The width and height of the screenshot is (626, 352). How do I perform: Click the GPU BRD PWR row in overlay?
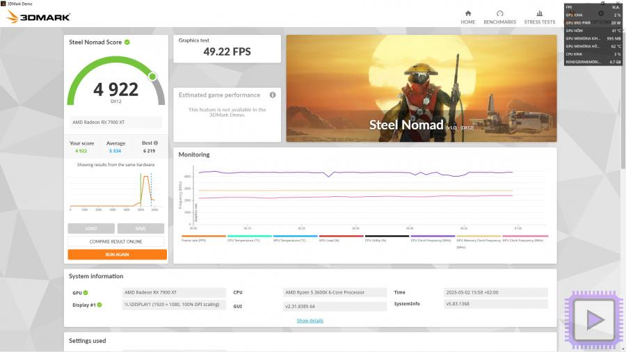click(x=593, y=23)
